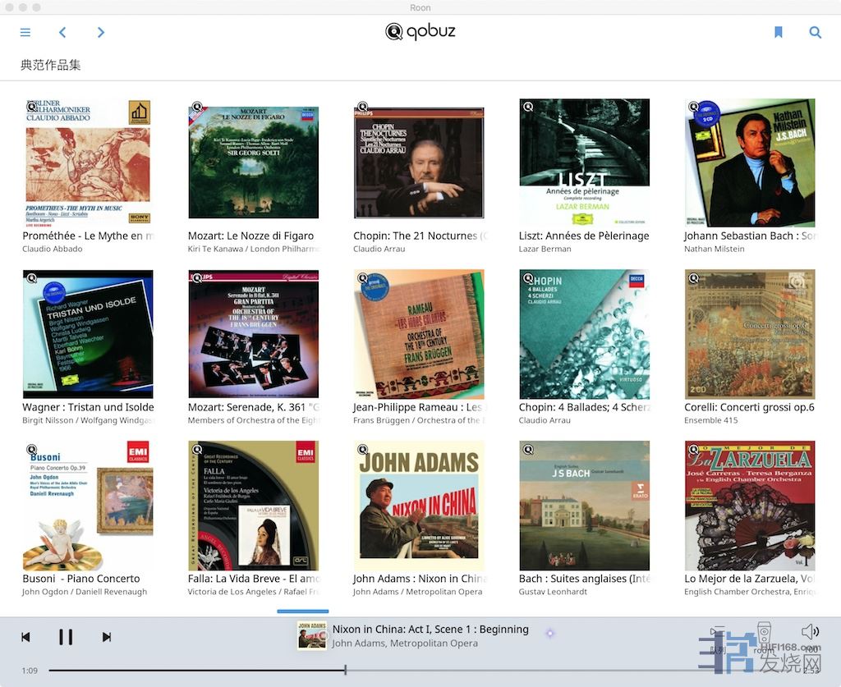
Task: Go back with the left arrow
Action: coord(62,33)
